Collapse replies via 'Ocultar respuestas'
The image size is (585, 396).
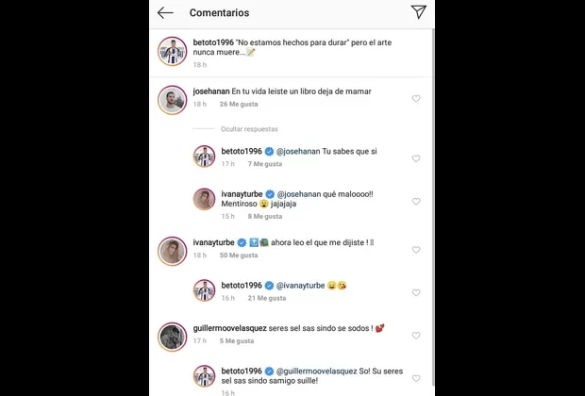click(x=248, y=127)
